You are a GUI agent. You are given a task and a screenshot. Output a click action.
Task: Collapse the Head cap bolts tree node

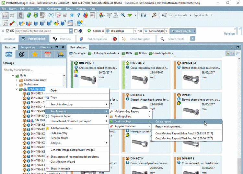point(17,89)
